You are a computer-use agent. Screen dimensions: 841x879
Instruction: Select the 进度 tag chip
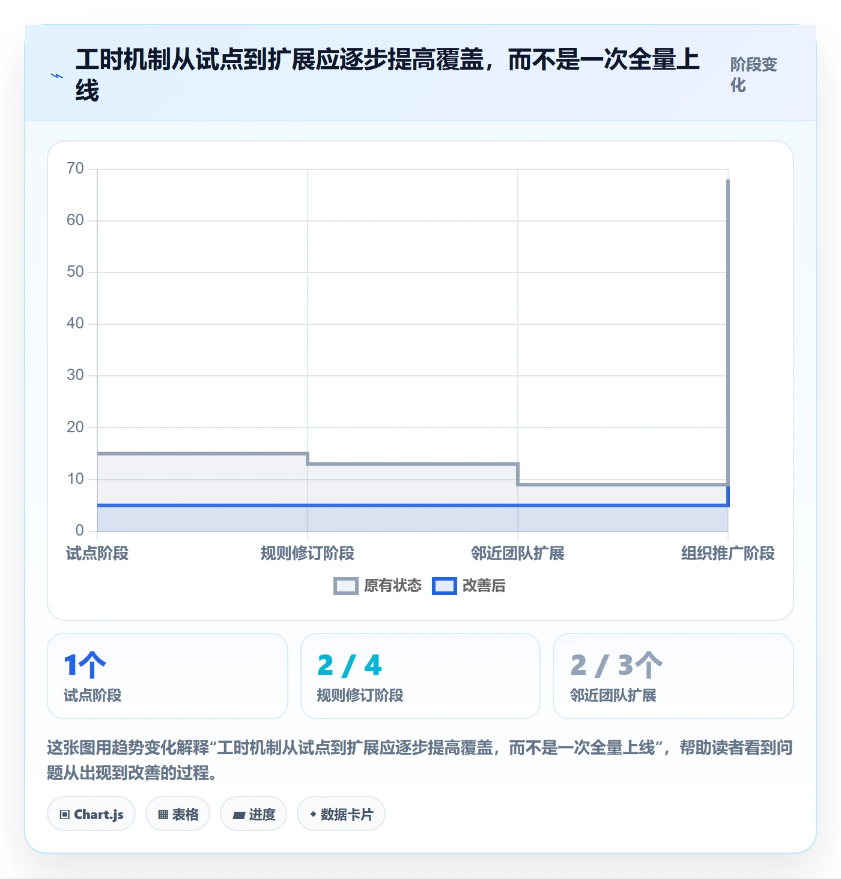point(254,814)
